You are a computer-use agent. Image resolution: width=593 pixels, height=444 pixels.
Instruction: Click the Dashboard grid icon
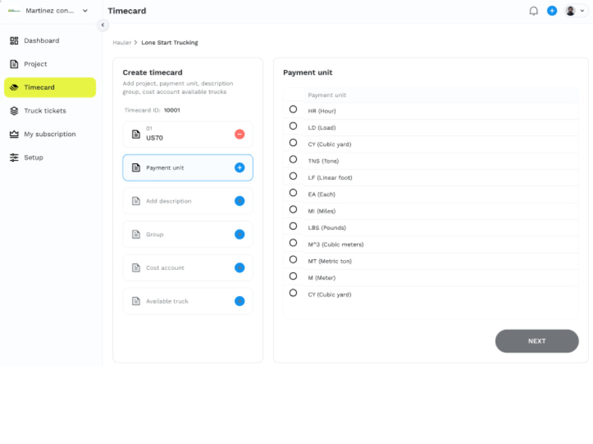tap(14, 41)
